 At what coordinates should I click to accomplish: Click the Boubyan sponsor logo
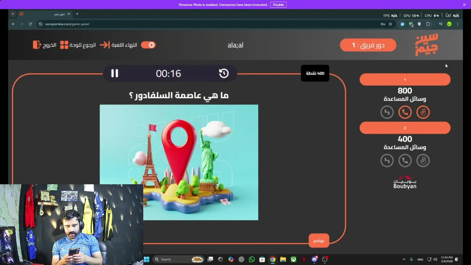coord(405,182)
